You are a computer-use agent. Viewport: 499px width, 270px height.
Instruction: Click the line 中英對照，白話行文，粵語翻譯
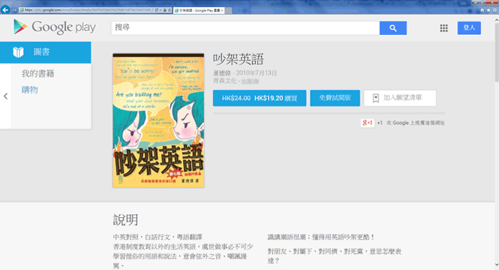[x=157, y=237]
